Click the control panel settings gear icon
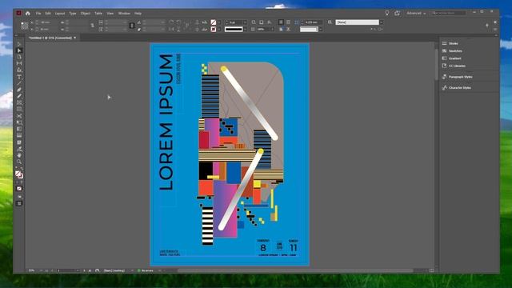The image size is (512, 288). 495,22
